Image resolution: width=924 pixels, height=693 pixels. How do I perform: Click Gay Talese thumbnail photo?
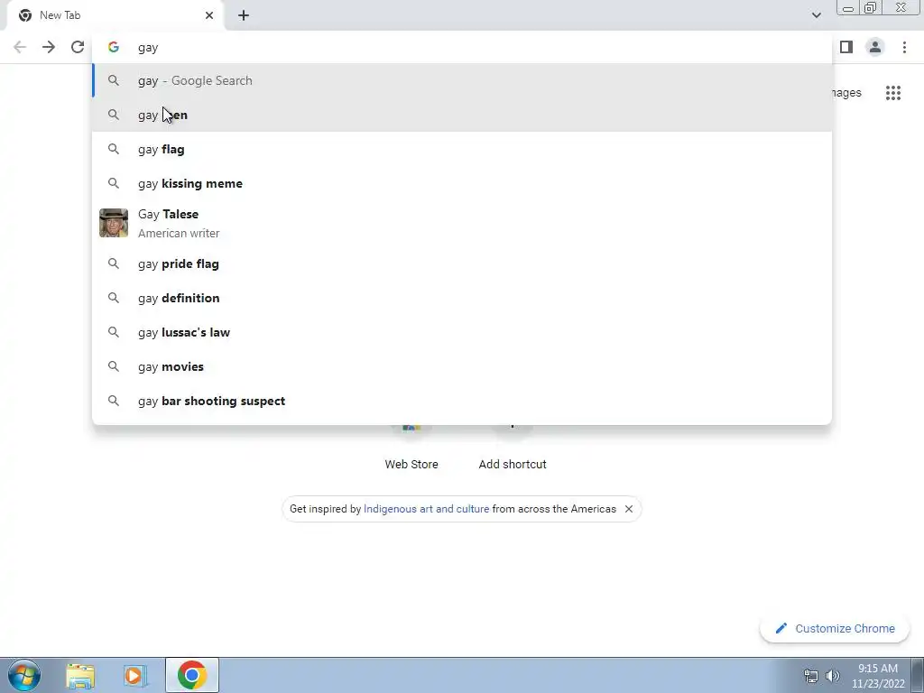pyautogui.click(x=114, y=223)
